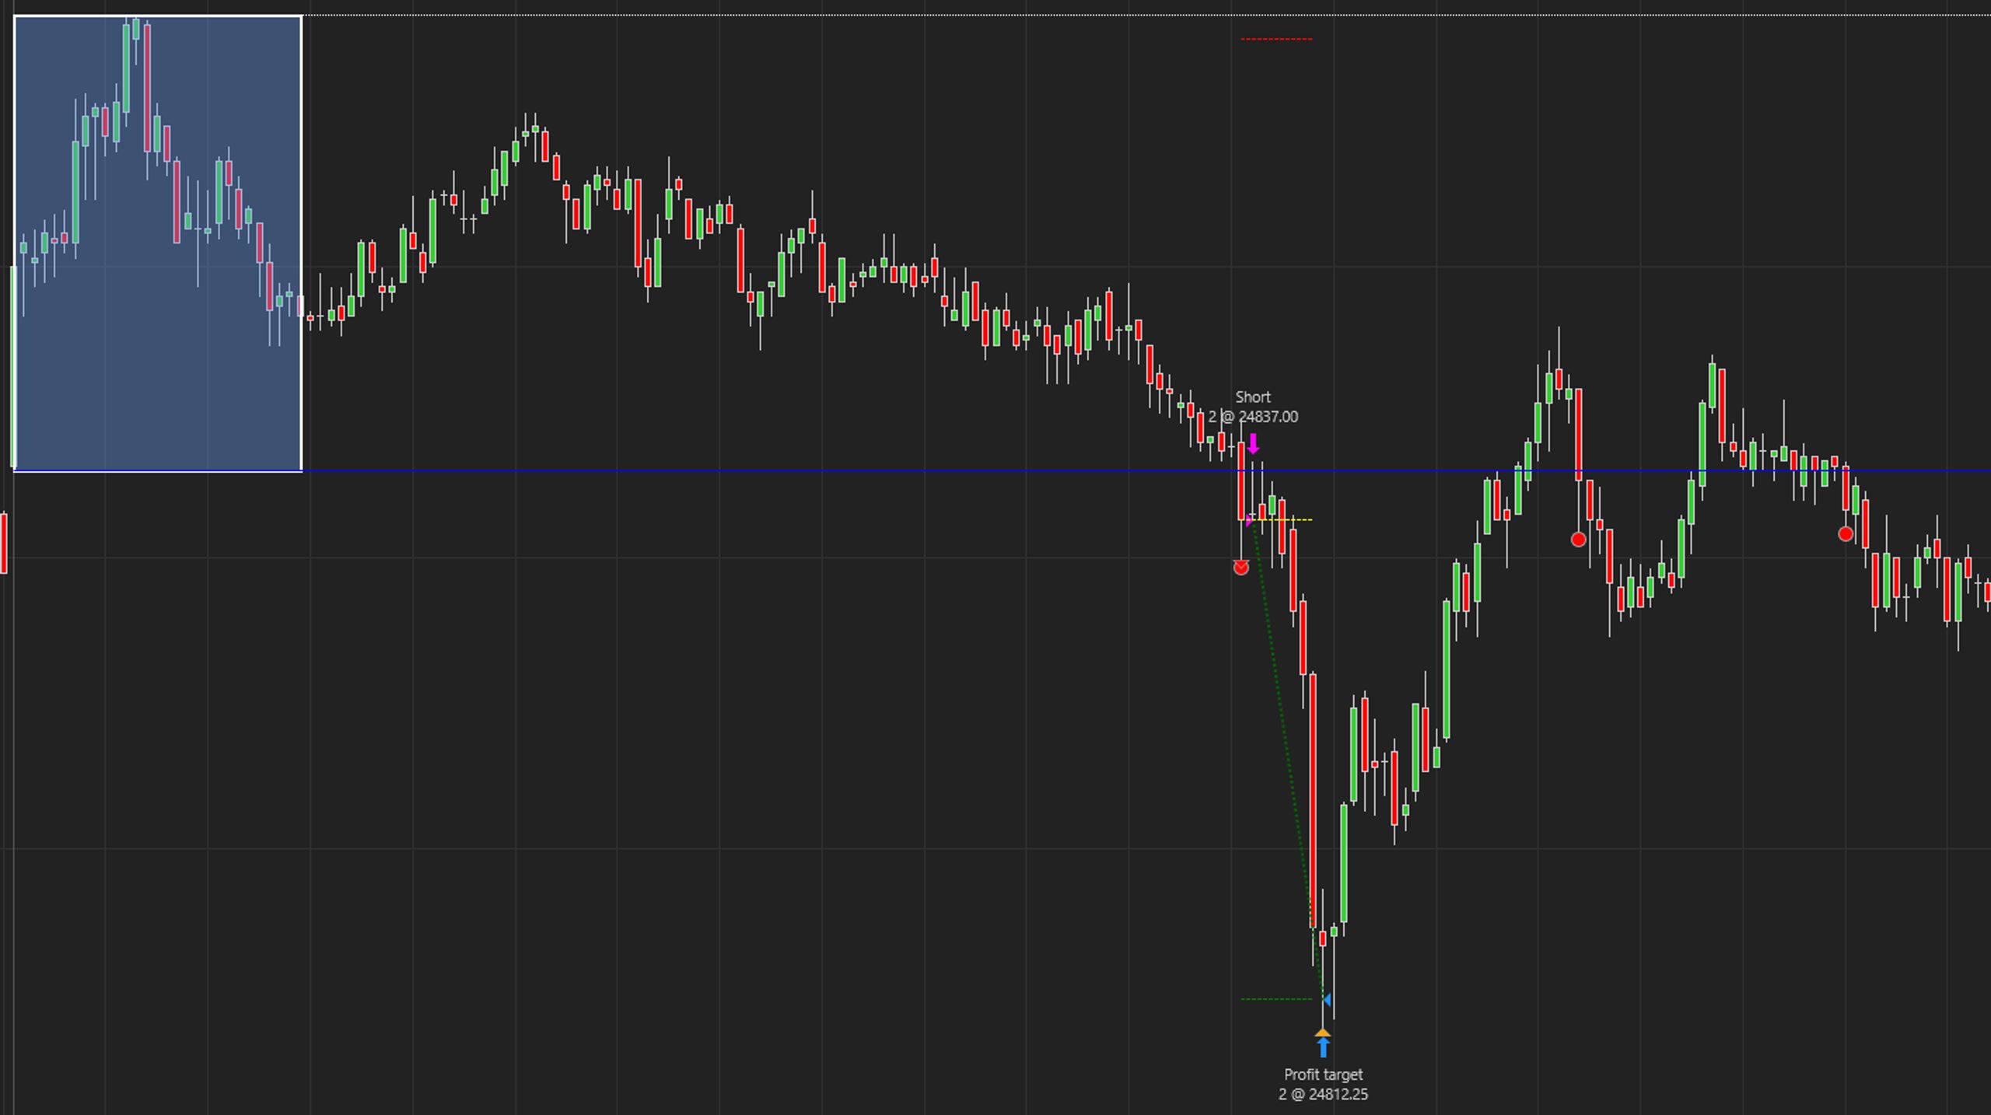Select the red dot marker between the other two

pyautogui.click(x=1578, y=540)
